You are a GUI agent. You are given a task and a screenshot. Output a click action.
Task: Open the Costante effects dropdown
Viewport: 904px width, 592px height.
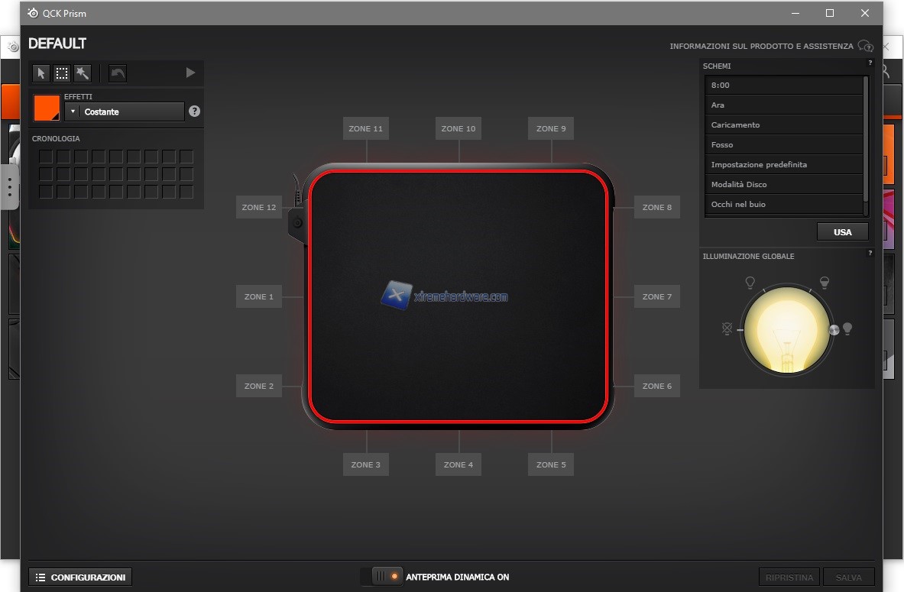coord(125,112)
